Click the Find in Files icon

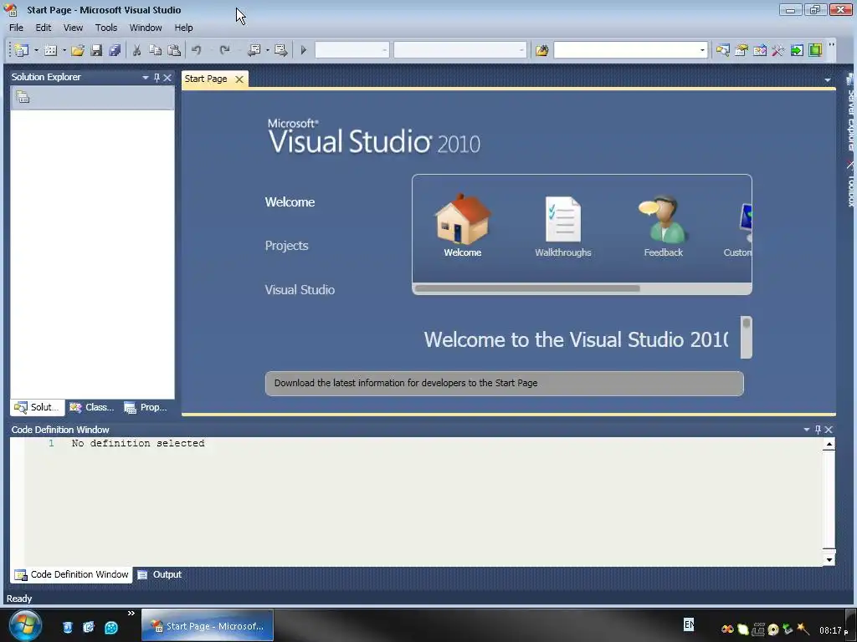[541, 50]
